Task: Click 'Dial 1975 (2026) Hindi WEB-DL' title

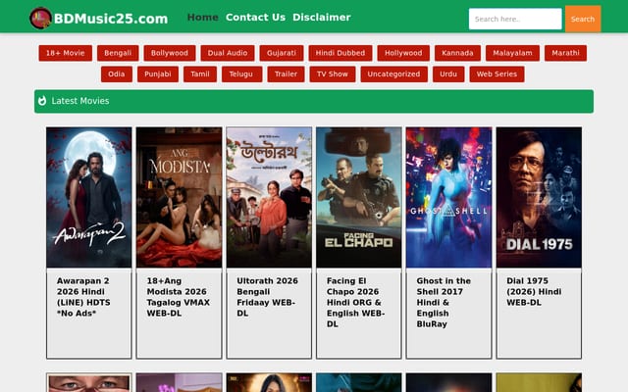Action: (x=534, y=292)
